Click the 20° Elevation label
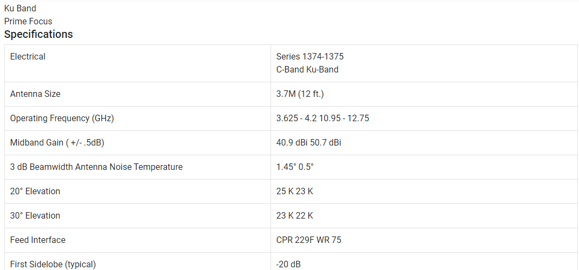Screen dimensions: 579x270 pyautogui.click(x=35, y=191)
